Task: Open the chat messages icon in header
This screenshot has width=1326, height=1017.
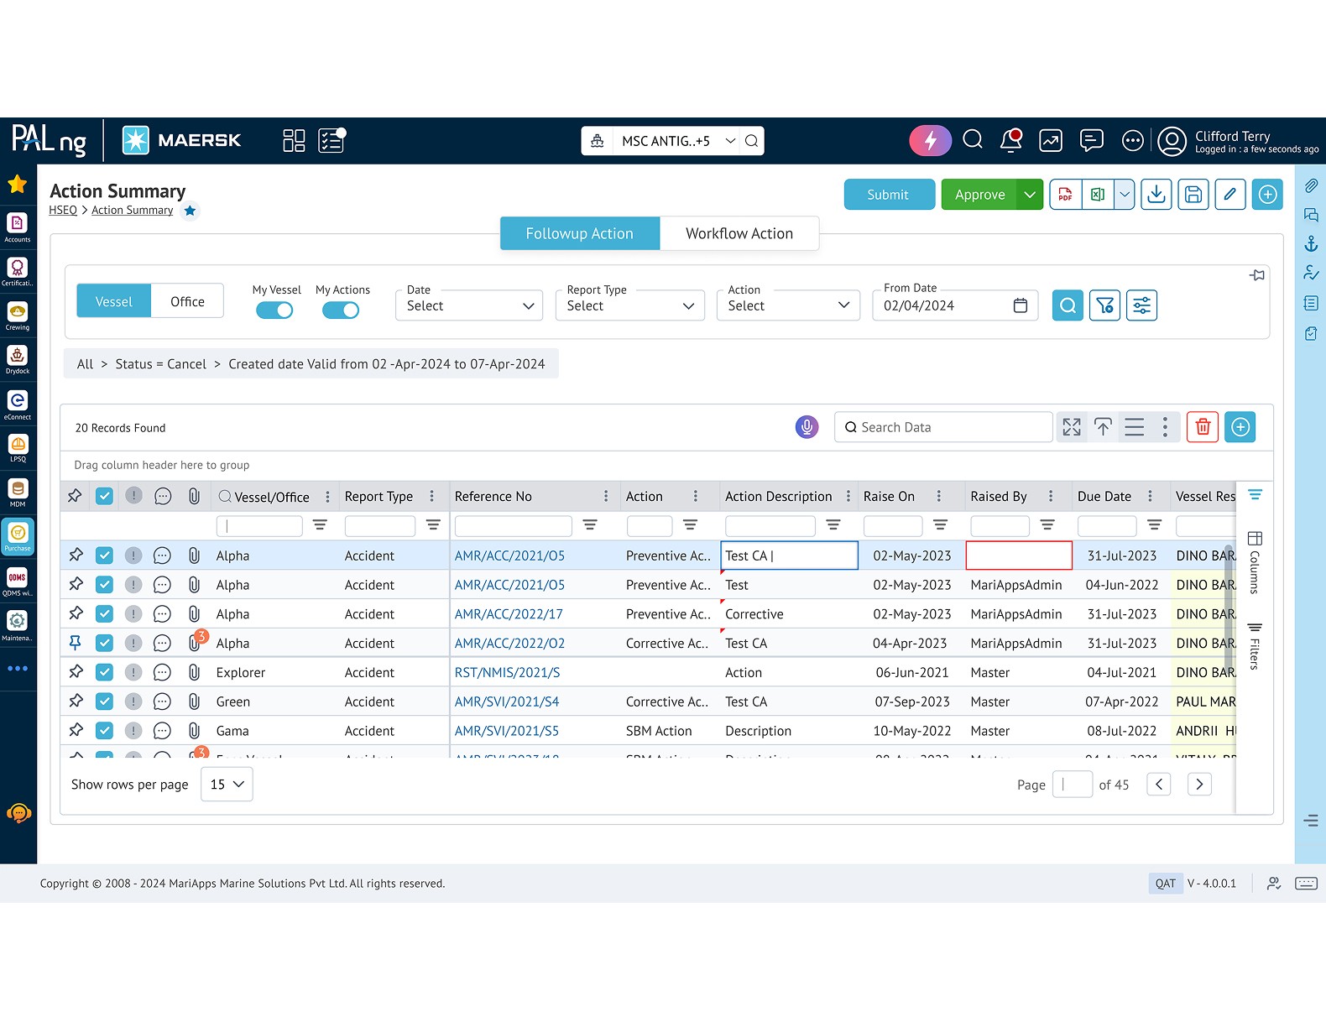Action: click(x=1091, y=140)
